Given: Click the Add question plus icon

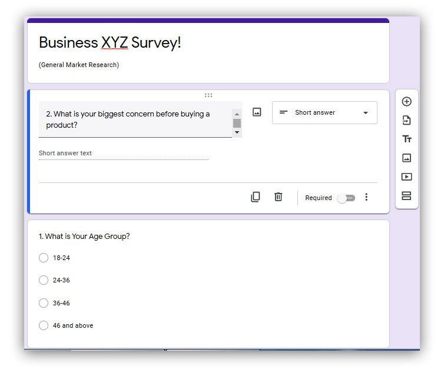Looking at the screenshot, I should [x=406, y=102].
